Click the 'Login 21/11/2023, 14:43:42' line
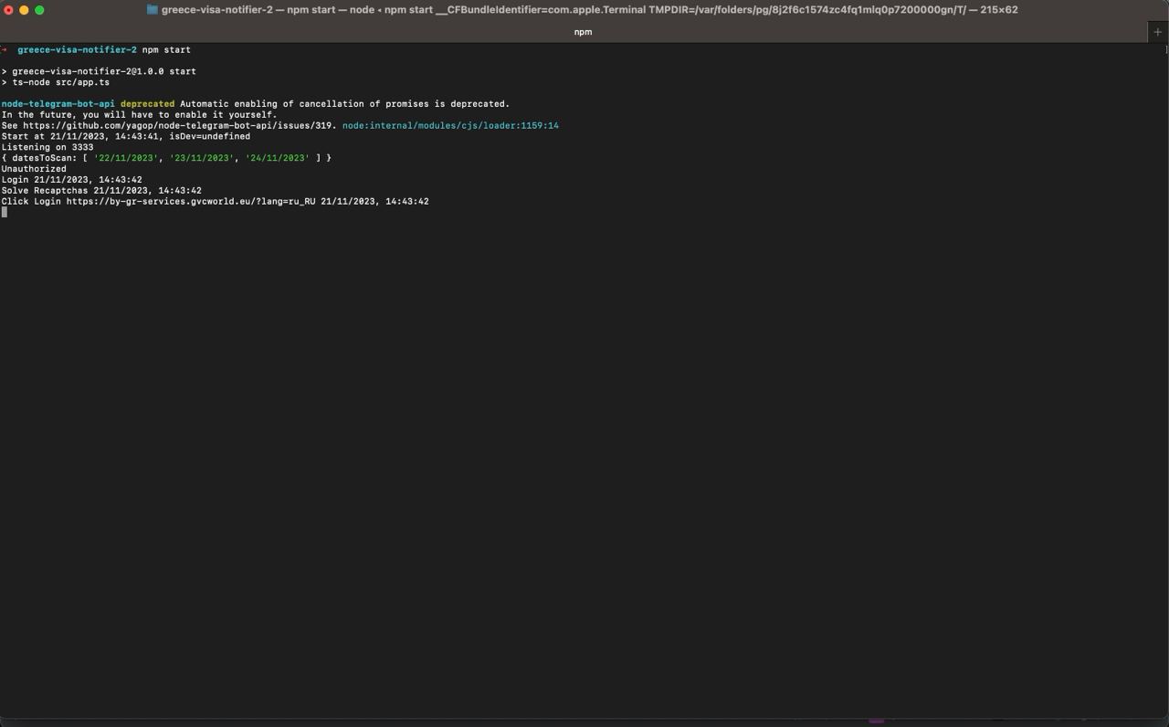1169x727 pixels. point(72,180)
